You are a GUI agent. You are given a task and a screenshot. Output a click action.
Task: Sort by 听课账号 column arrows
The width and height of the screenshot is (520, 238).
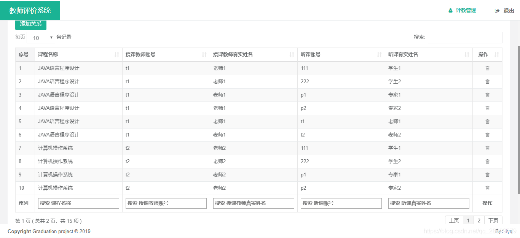tap(379, 55)
